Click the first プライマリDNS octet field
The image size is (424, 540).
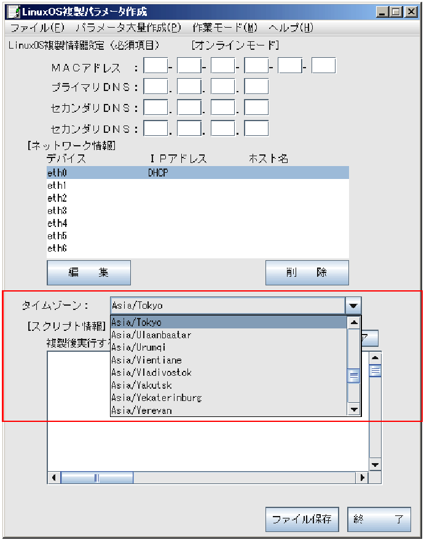(155, 87)
